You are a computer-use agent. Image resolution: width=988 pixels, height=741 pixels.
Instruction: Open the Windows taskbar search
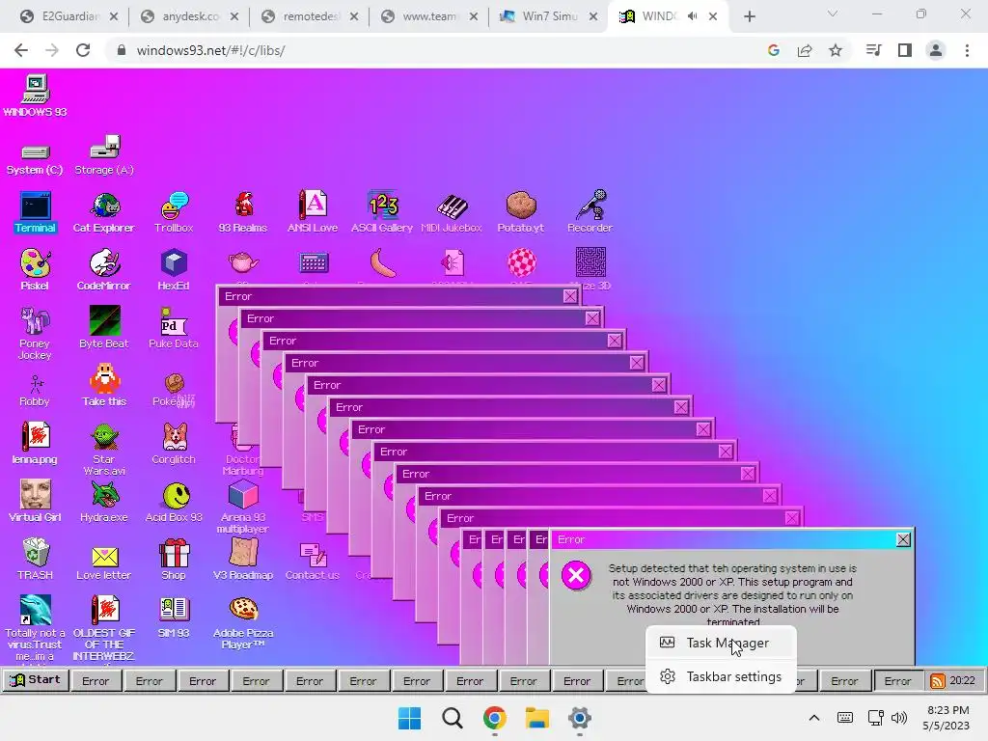(452, 718)
